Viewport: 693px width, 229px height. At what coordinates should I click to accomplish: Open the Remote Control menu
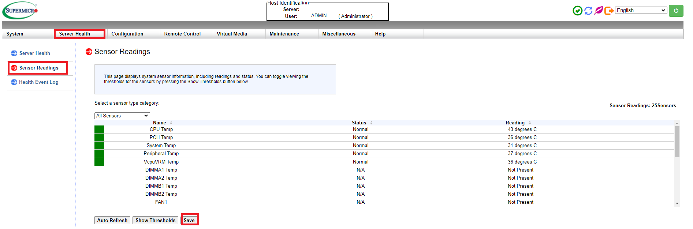(182, 34)
